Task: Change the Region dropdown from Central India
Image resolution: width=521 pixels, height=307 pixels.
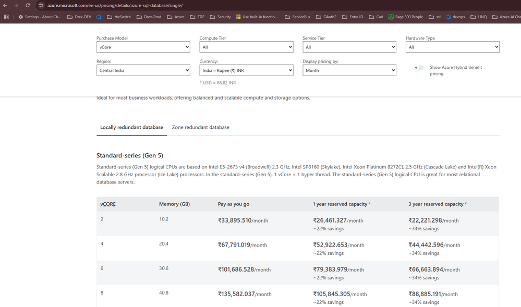Action: click(143, 70)
